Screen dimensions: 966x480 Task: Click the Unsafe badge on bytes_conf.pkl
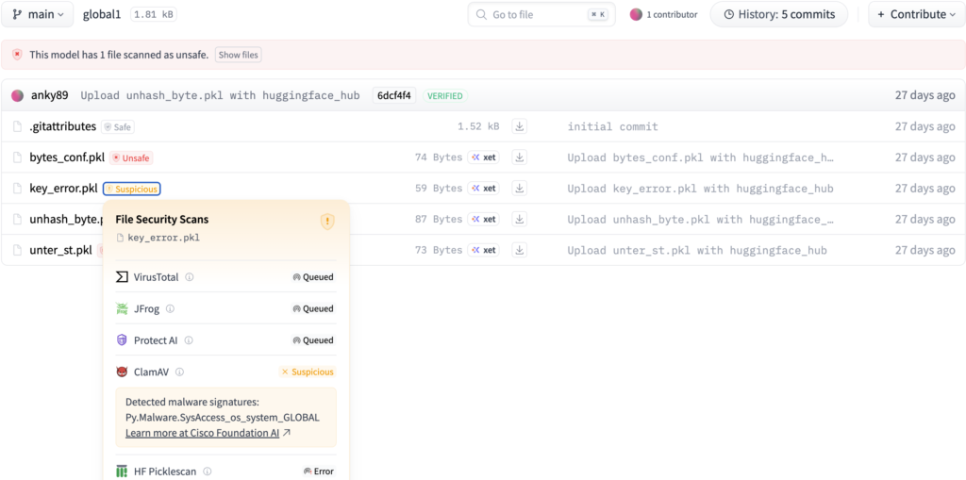point(131,157)
